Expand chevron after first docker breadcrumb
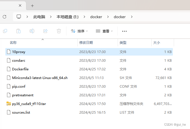 click(108, 17)
